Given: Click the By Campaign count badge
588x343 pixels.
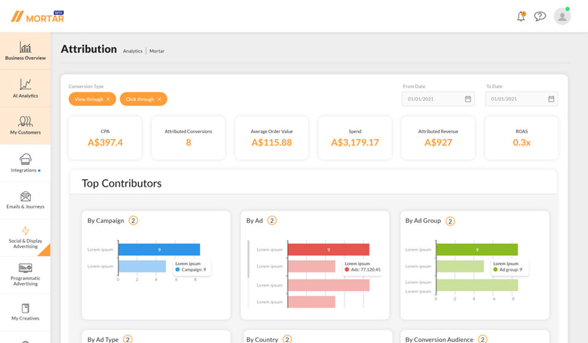Looking at the screenshot, I should [133, 221].
